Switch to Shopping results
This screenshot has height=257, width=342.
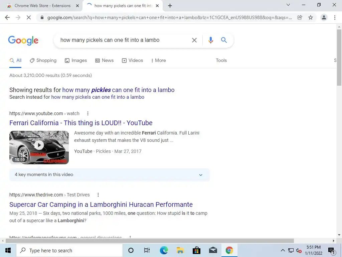[43, 61]
